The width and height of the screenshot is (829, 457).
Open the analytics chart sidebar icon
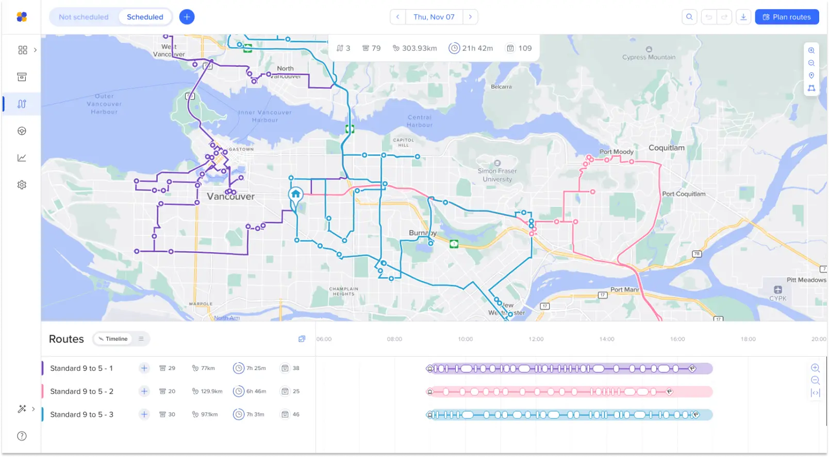coord(22,158)
